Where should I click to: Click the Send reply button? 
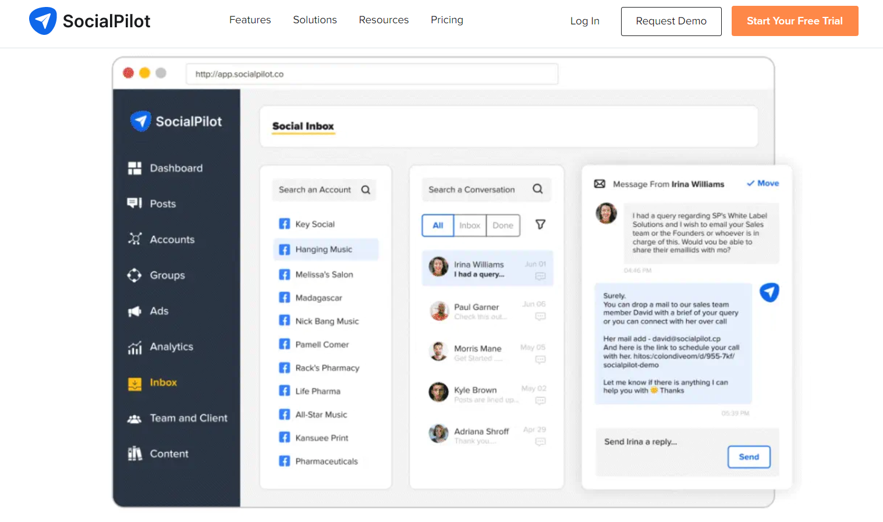(749, 457)
